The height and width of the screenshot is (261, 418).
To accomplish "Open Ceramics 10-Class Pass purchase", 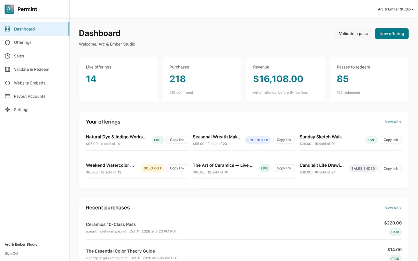I will click(x=111, y=224).
